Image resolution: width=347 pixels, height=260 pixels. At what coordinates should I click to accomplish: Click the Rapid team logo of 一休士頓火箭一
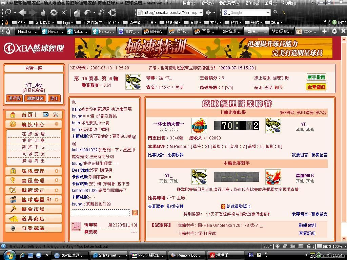pos(199,126)
